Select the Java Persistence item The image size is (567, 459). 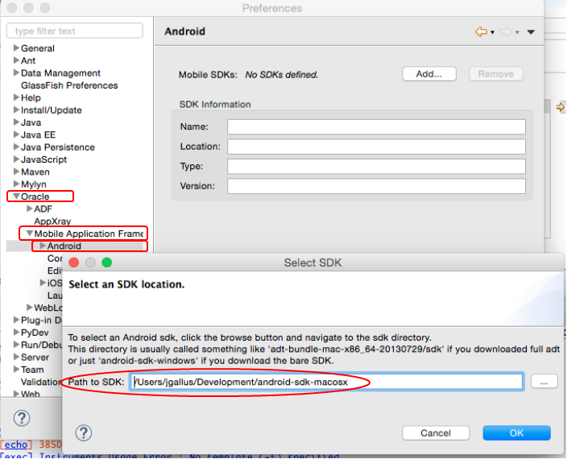(58, 147)
